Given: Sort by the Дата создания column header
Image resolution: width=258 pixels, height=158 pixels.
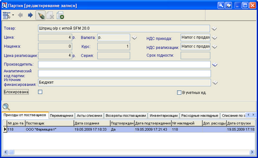Looking at the screenshot, I should (x=92, y=123).
